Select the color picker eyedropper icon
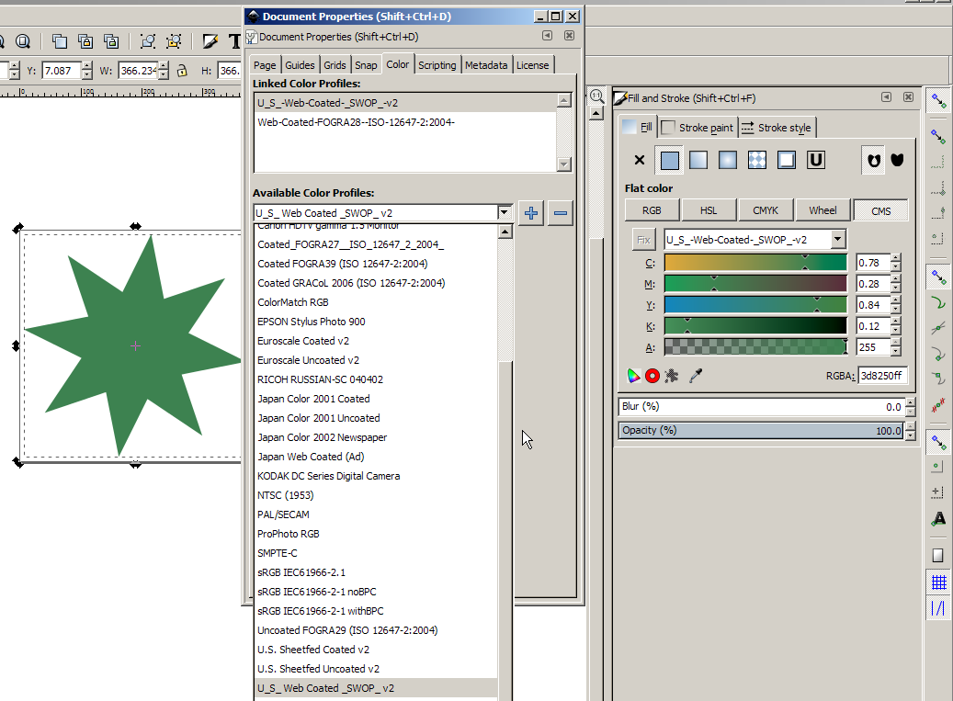 (x=697, y=375)
